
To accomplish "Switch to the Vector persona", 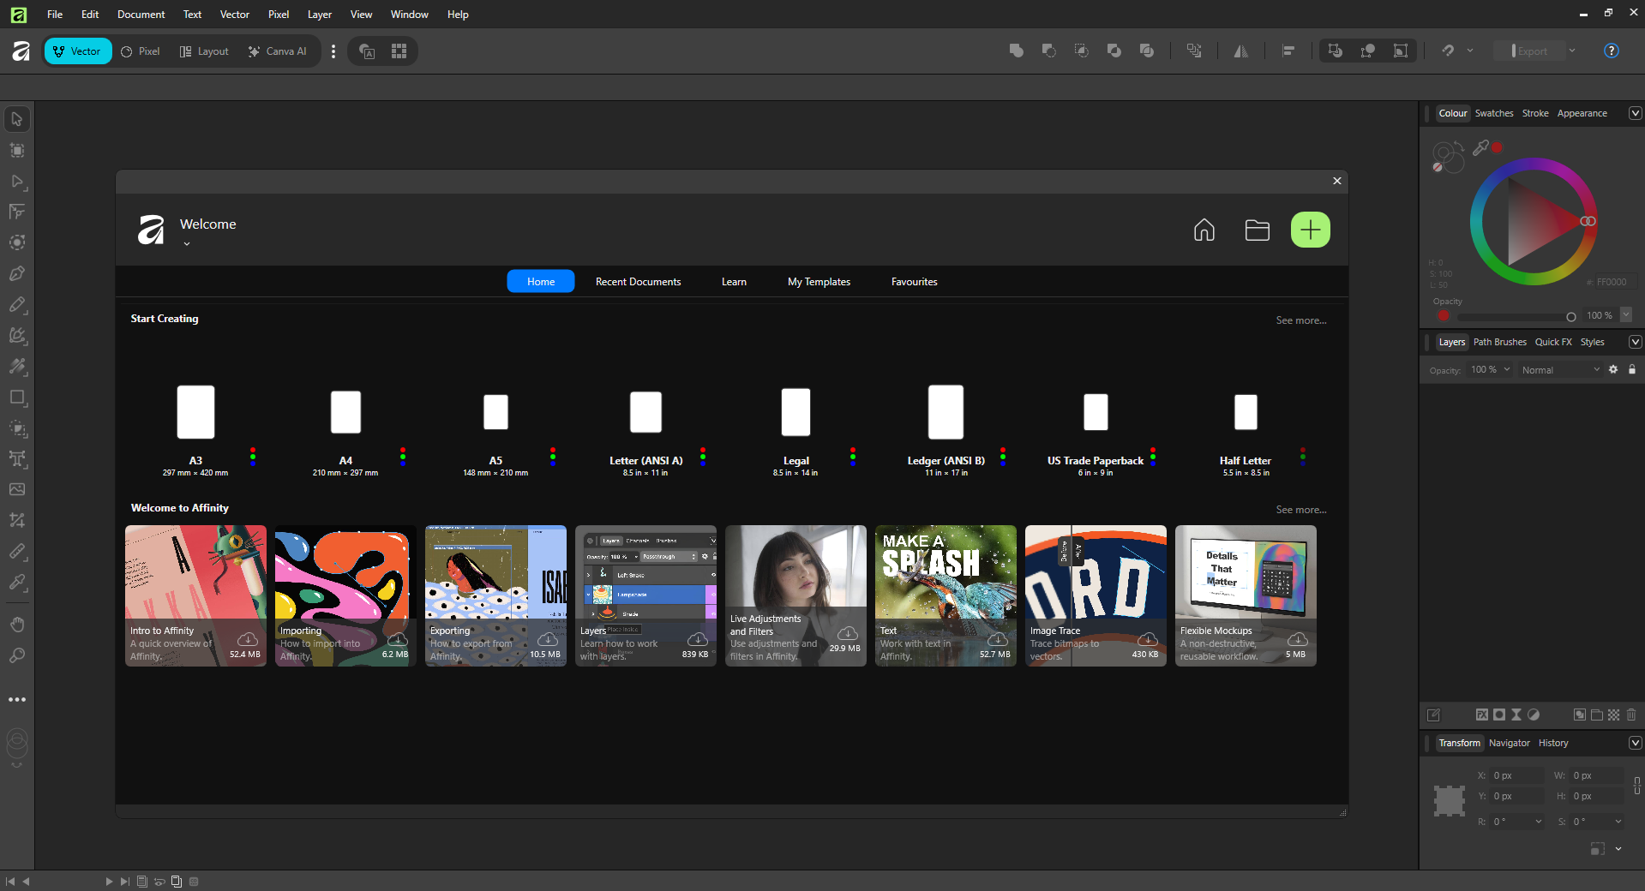I will pos(78,51).
